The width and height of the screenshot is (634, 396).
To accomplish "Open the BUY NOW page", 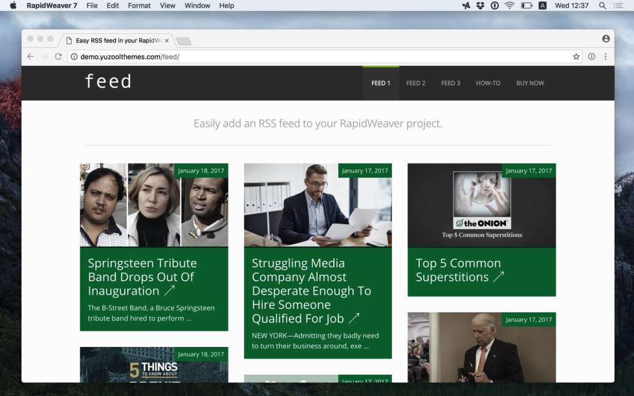I will (530, 83).
